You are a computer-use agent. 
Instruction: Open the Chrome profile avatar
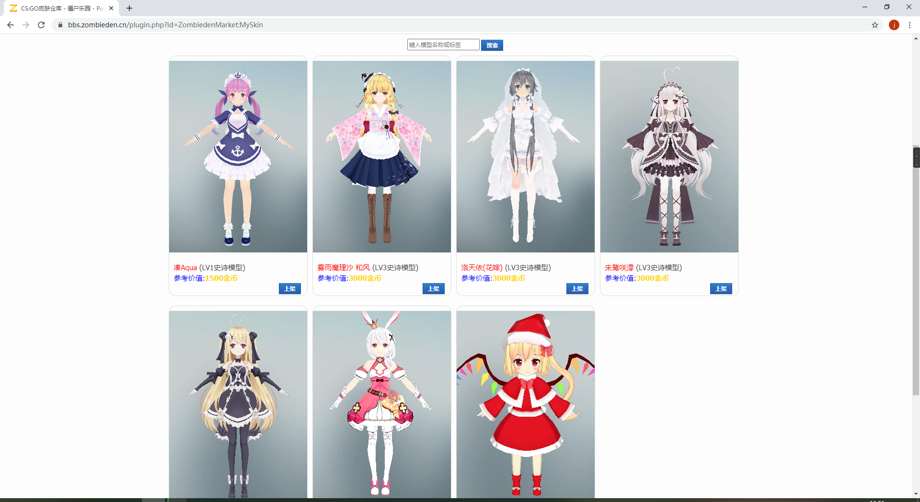pos(894,25)
